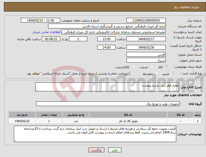Click the ساعت باقی مانده label

[29, 39]
